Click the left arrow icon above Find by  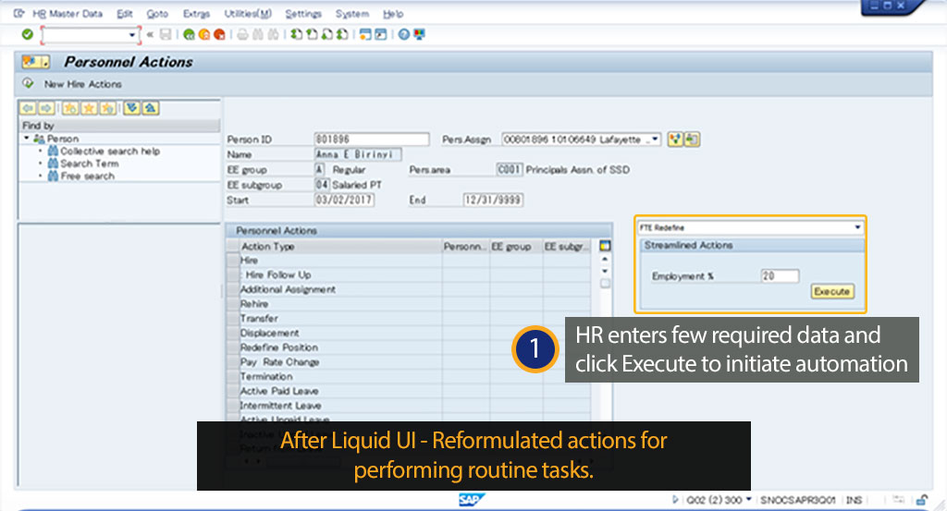tap(27, 108)
